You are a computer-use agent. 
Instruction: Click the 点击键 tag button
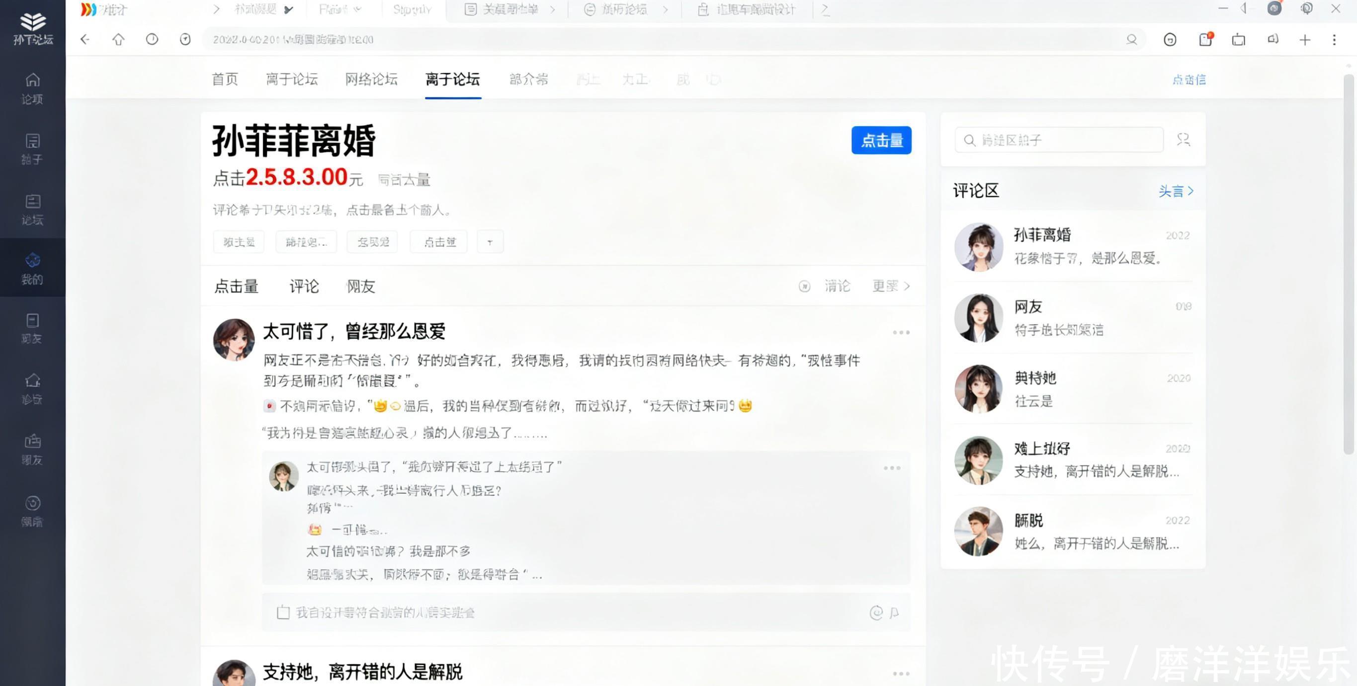[x=439, y=242]
